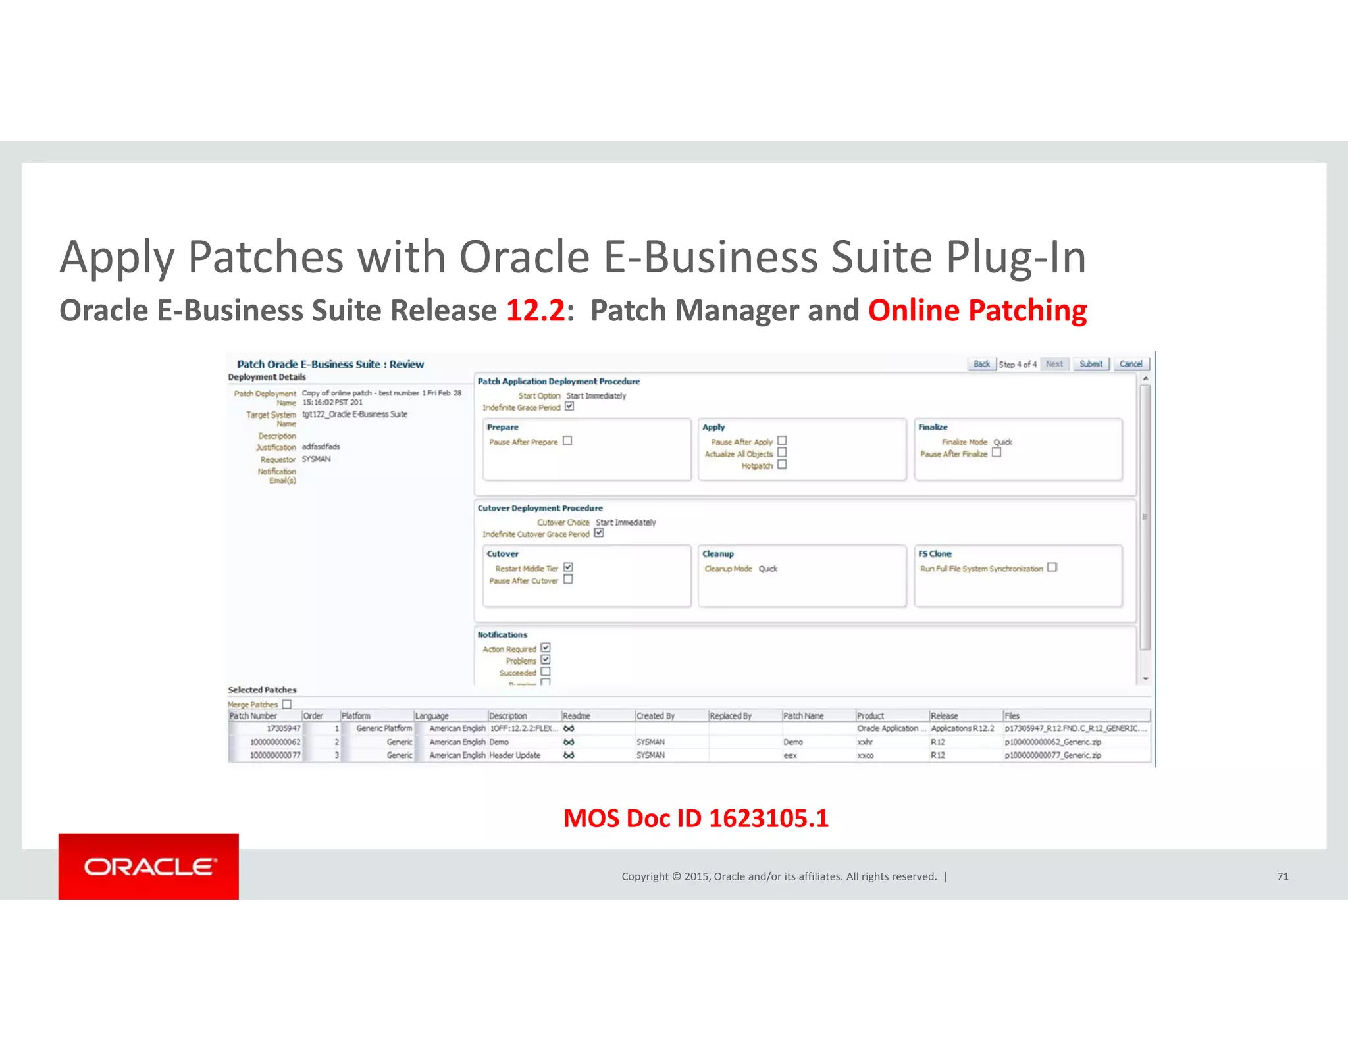Enable Pause After Cutover checkbox

coord(568,579)
